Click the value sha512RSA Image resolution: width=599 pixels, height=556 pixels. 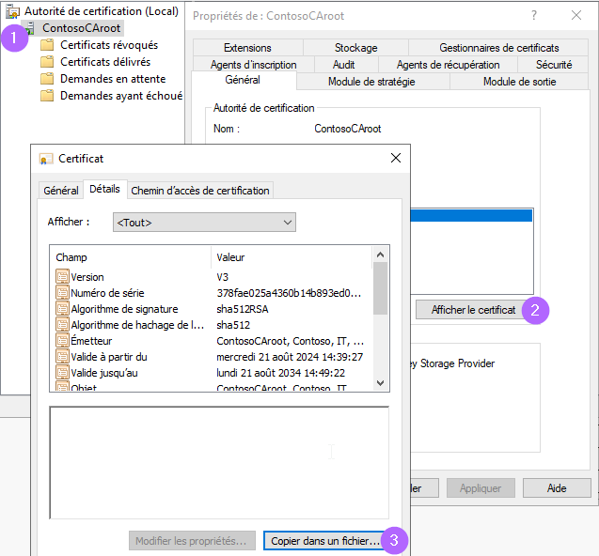pyautogui.click(x=243, y=309)
